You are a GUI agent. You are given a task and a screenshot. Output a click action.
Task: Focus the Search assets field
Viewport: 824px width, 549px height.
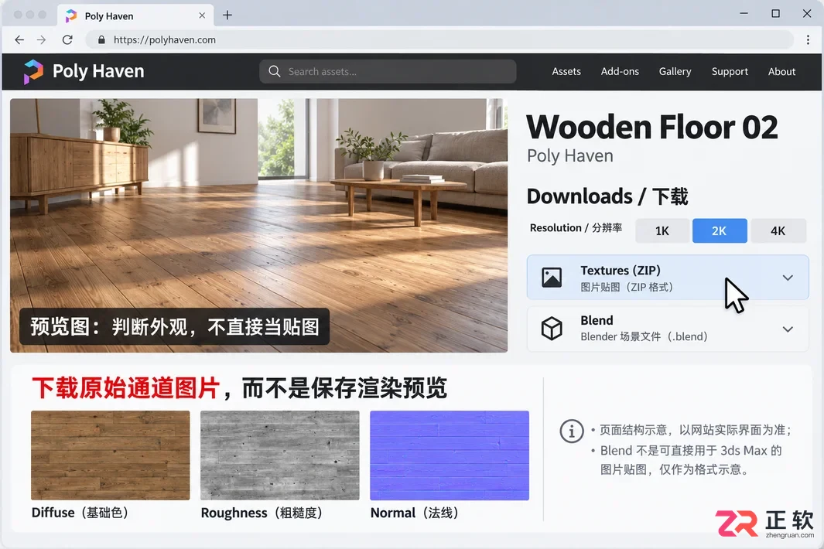[x=388, y=71]
